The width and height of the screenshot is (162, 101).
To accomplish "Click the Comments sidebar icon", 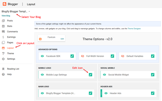I will [x=3, y=32].
